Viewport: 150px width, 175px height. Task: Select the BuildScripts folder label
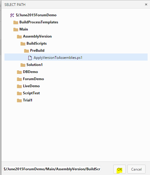click(x=36, y=43)
